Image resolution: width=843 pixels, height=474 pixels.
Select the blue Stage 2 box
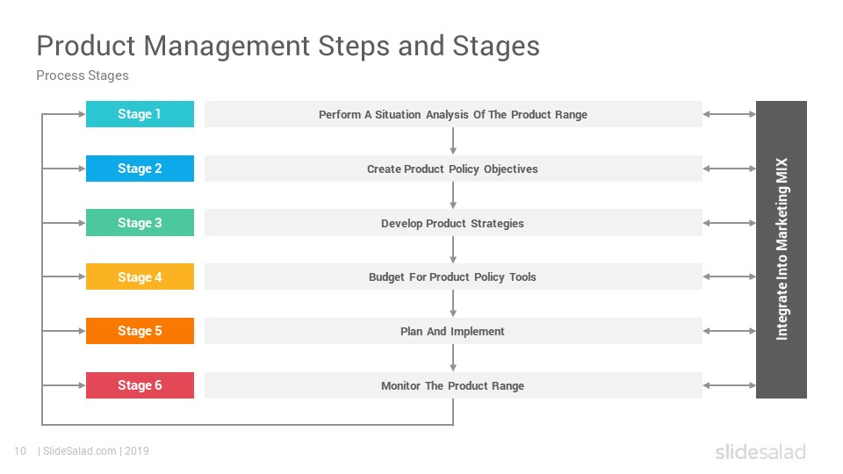(x=140, y=169)
